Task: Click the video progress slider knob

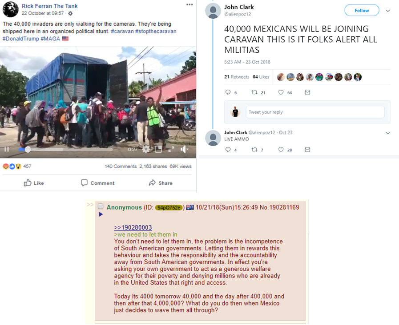Action: 28,150
